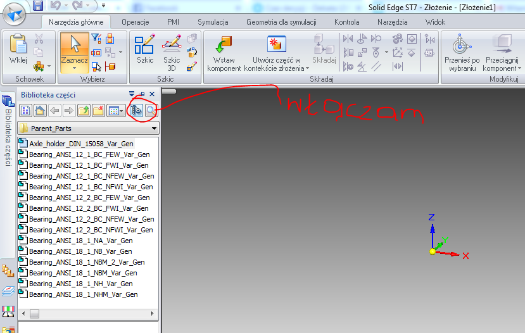Screen dimensions: 525x333
Task: Click Przenieś po wybraniu button
Action: [462, 53]
